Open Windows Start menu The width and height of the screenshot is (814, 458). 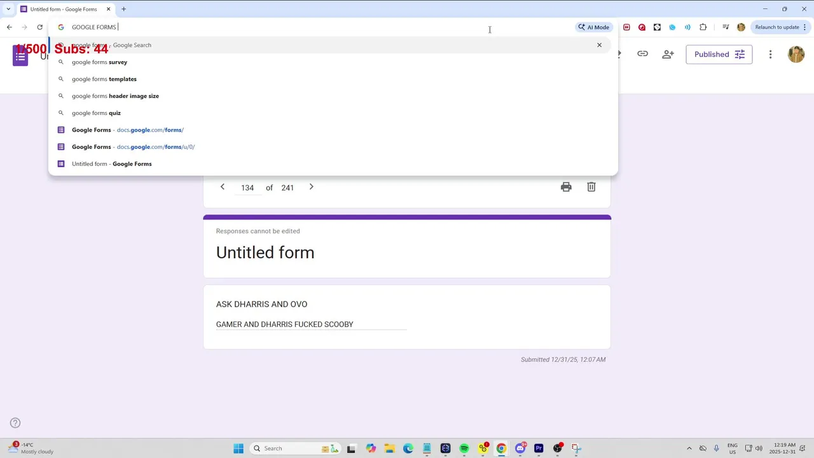tap(238, 448)
